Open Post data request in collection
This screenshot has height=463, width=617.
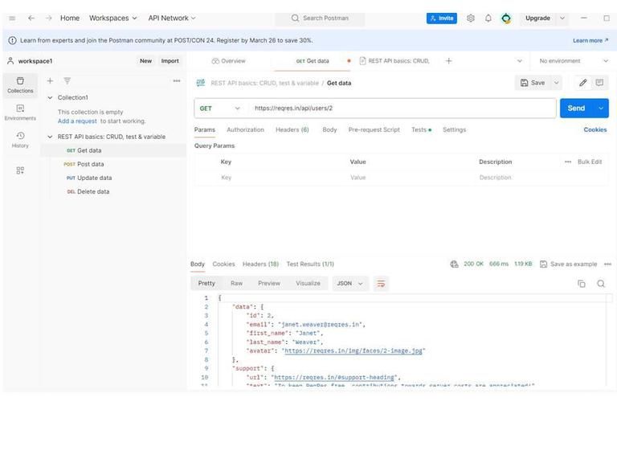[x=90, y=164]
